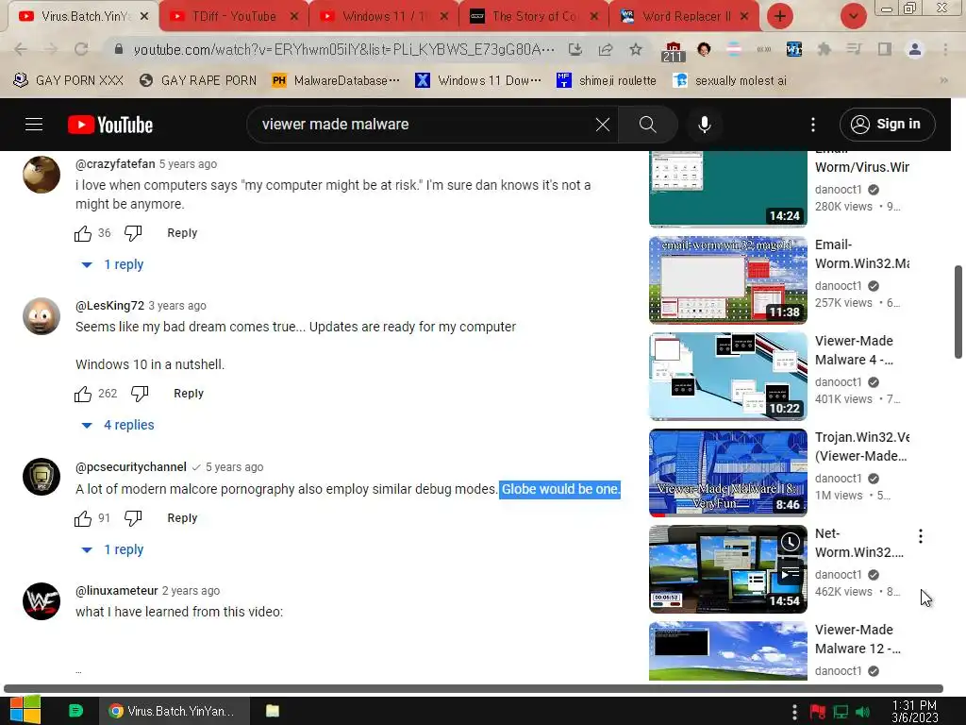
Task: Open the extension with the 211 badge
Action: point(673,52)
